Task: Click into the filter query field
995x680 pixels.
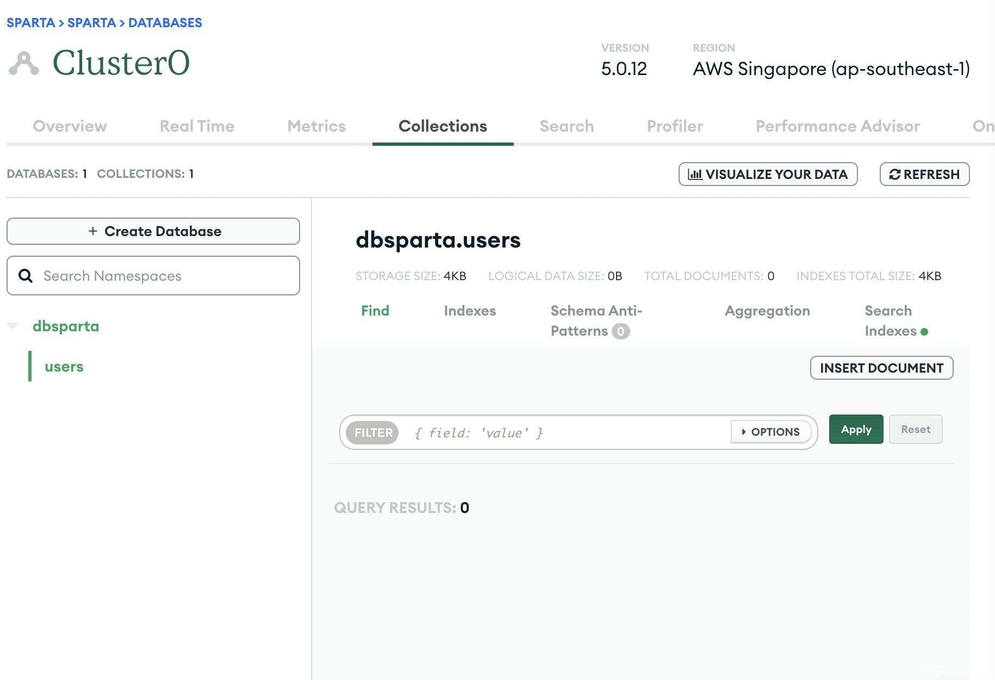Action: (565, 432)
